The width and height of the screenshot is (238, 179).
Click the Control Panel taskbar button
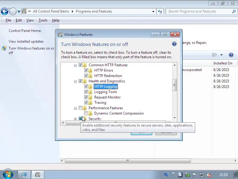[37, 175]
